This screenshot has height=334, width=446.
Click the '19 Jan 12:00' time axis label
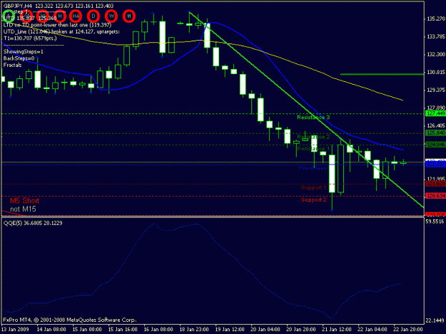(x=230, y=329)
